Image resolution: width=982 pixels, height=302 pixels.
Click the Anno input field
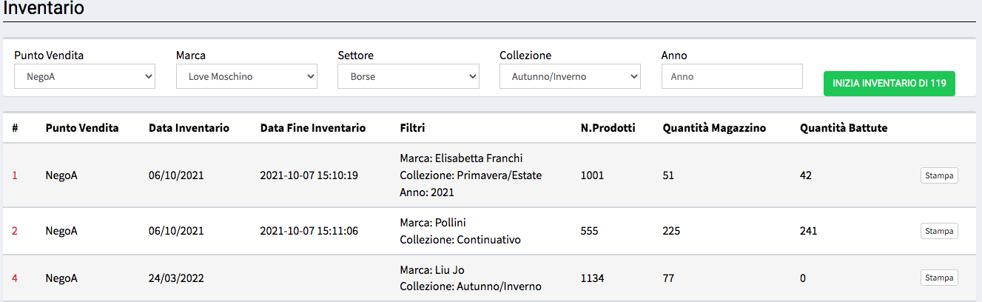point(732,76)
